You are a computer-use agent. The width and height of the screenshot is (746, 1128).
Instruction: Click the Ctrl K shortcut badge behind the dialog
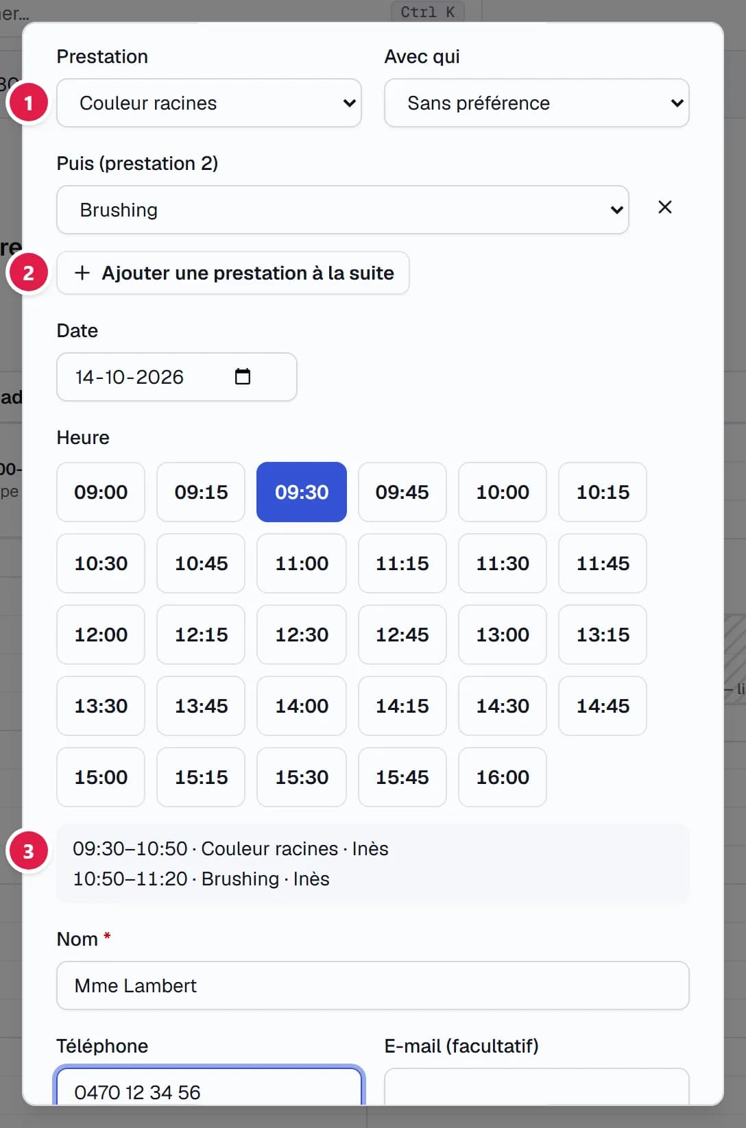[428, 12]
